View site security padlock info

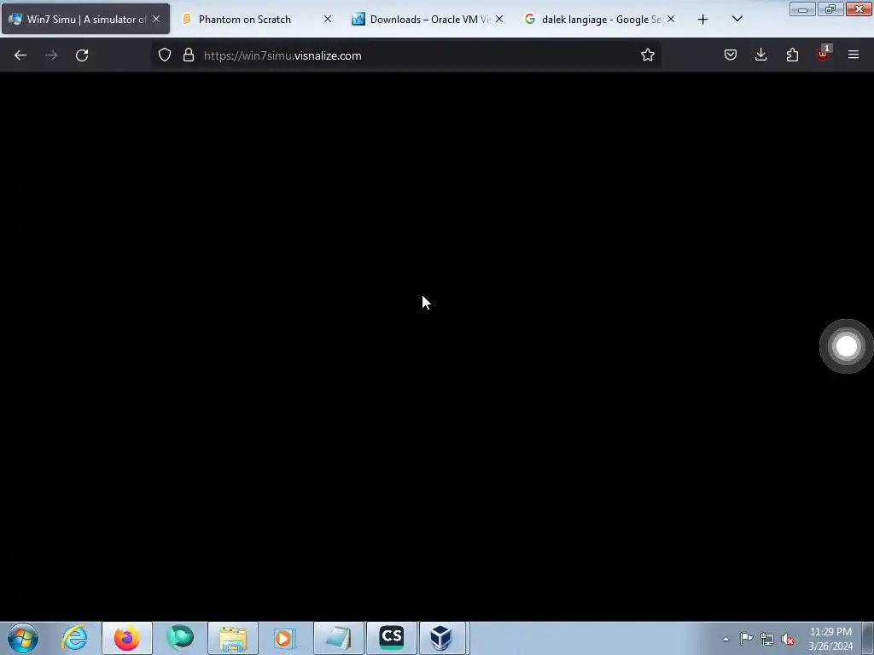(x=189, y=55)
